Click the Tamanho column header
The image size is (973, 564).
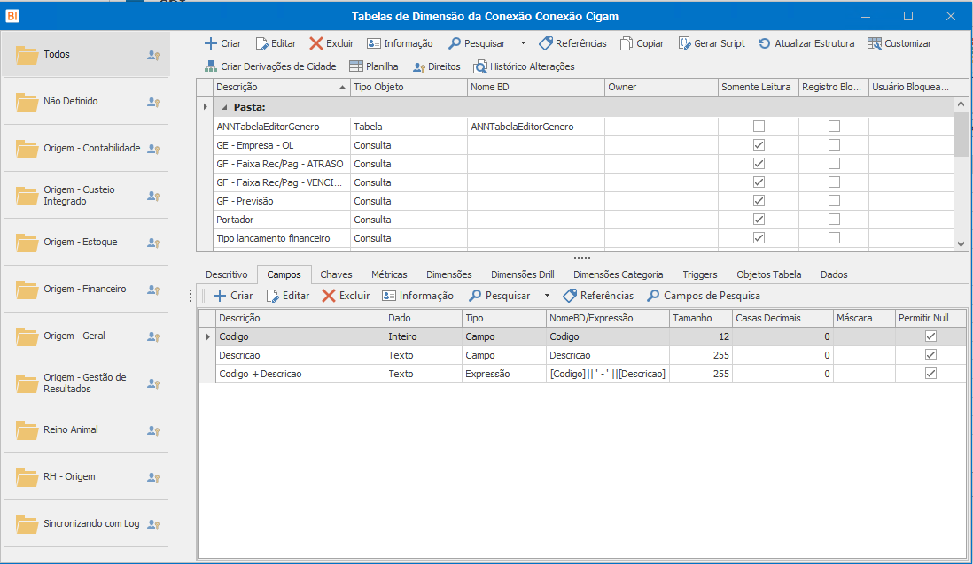click(701, 318)
